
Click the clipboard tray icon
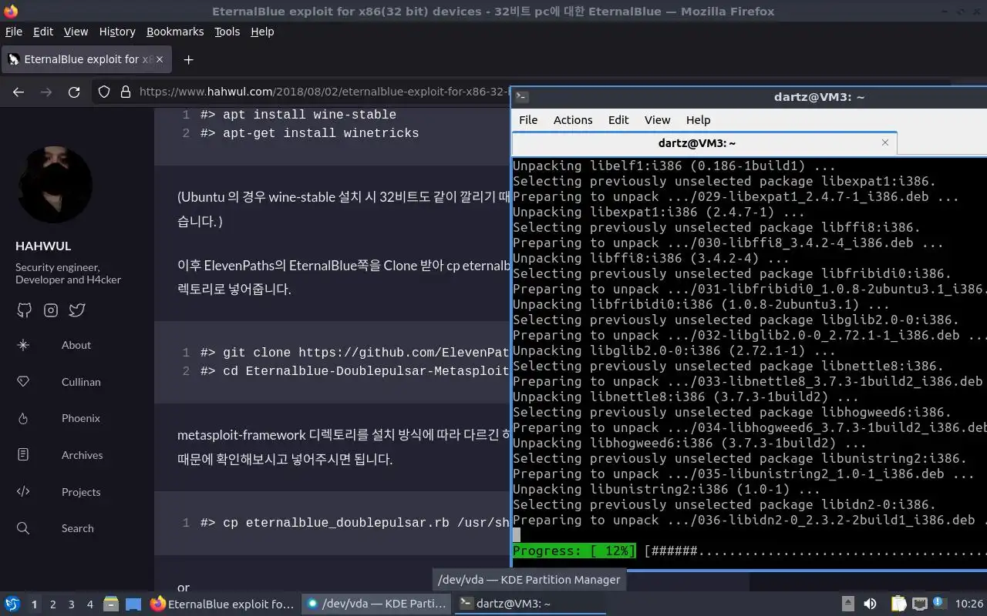tap(899, 604)
